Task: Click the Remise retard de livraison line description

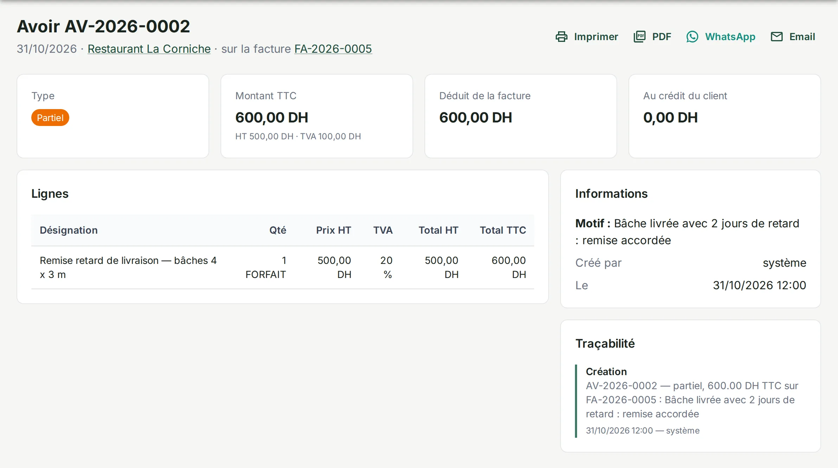Action: (128, 267)
